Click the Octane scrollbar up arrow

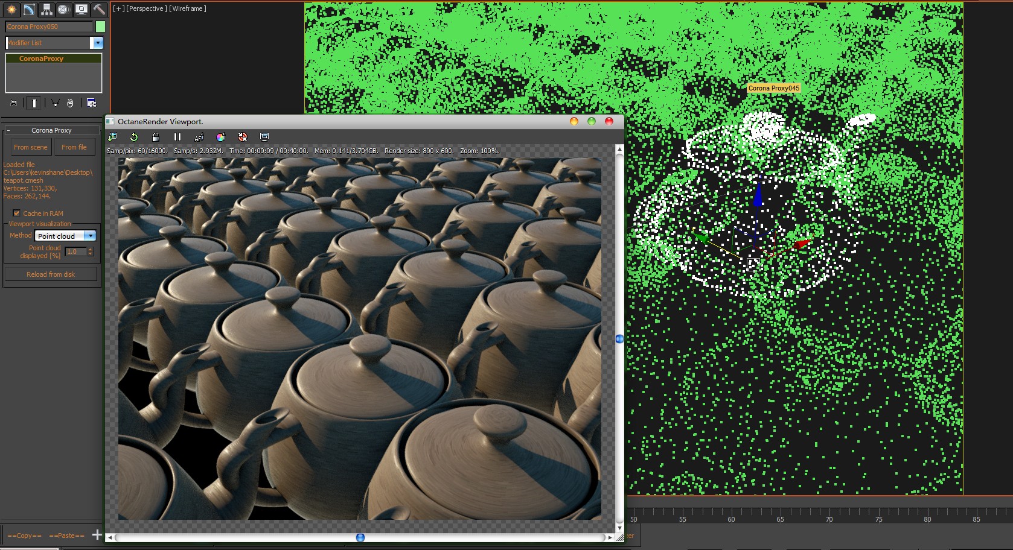point(619,149)
